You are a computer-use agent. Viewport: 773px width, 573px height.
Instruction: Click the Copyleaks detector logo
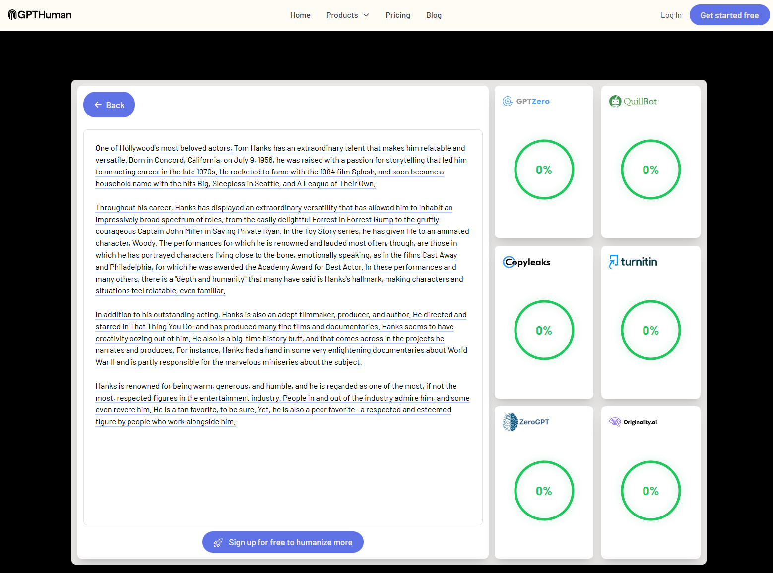(509, 262)
